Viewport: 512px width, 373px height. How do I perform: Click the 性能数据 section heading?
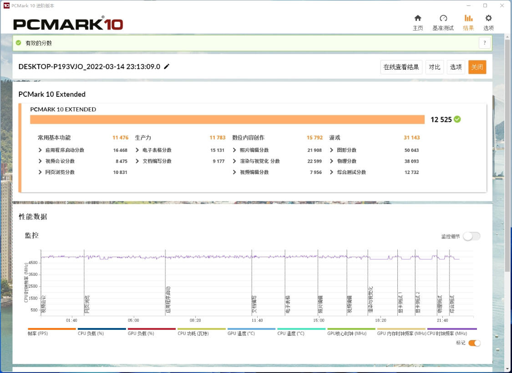point(33,217)
